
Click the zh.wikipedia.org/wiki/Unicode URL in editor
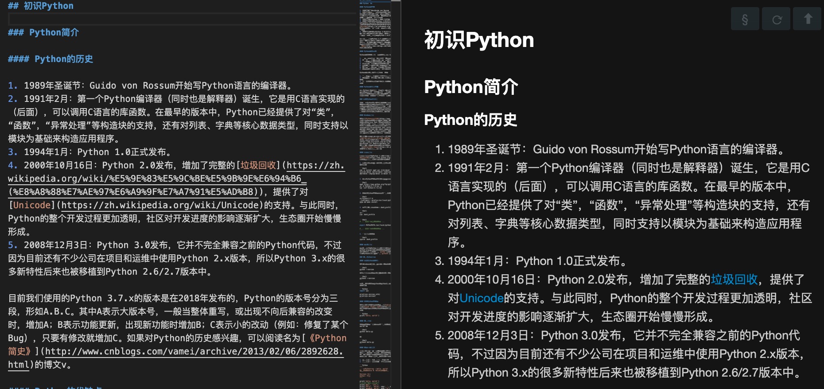click(x=160, y=205)
